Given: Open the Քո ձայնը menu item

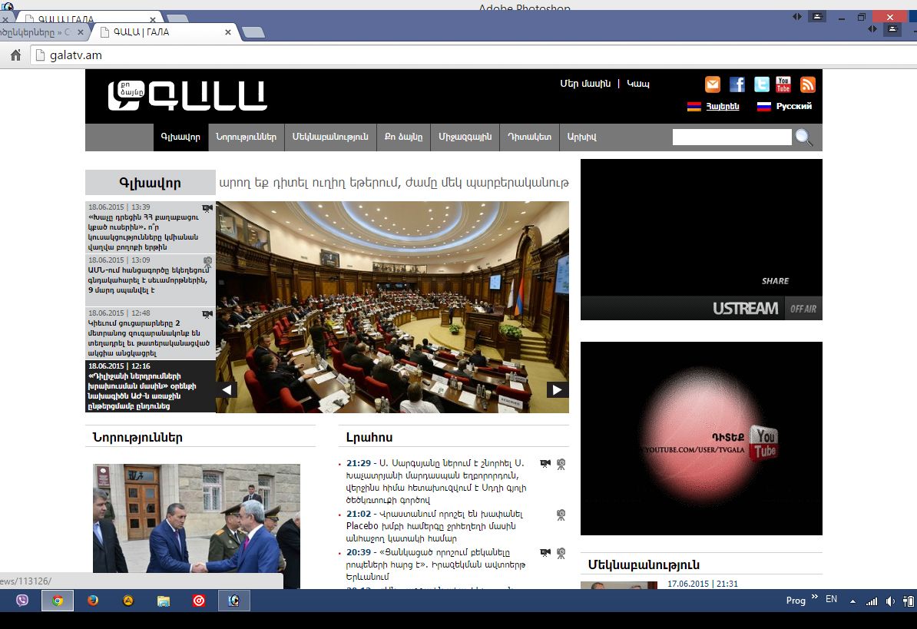Looking at the screenshot, I should pos(403,137).
